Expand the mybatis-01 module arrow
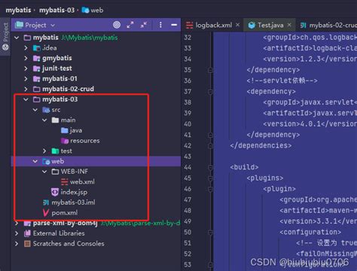The width and height of the screenshot is (357, 271). click(x=26, y=79)
